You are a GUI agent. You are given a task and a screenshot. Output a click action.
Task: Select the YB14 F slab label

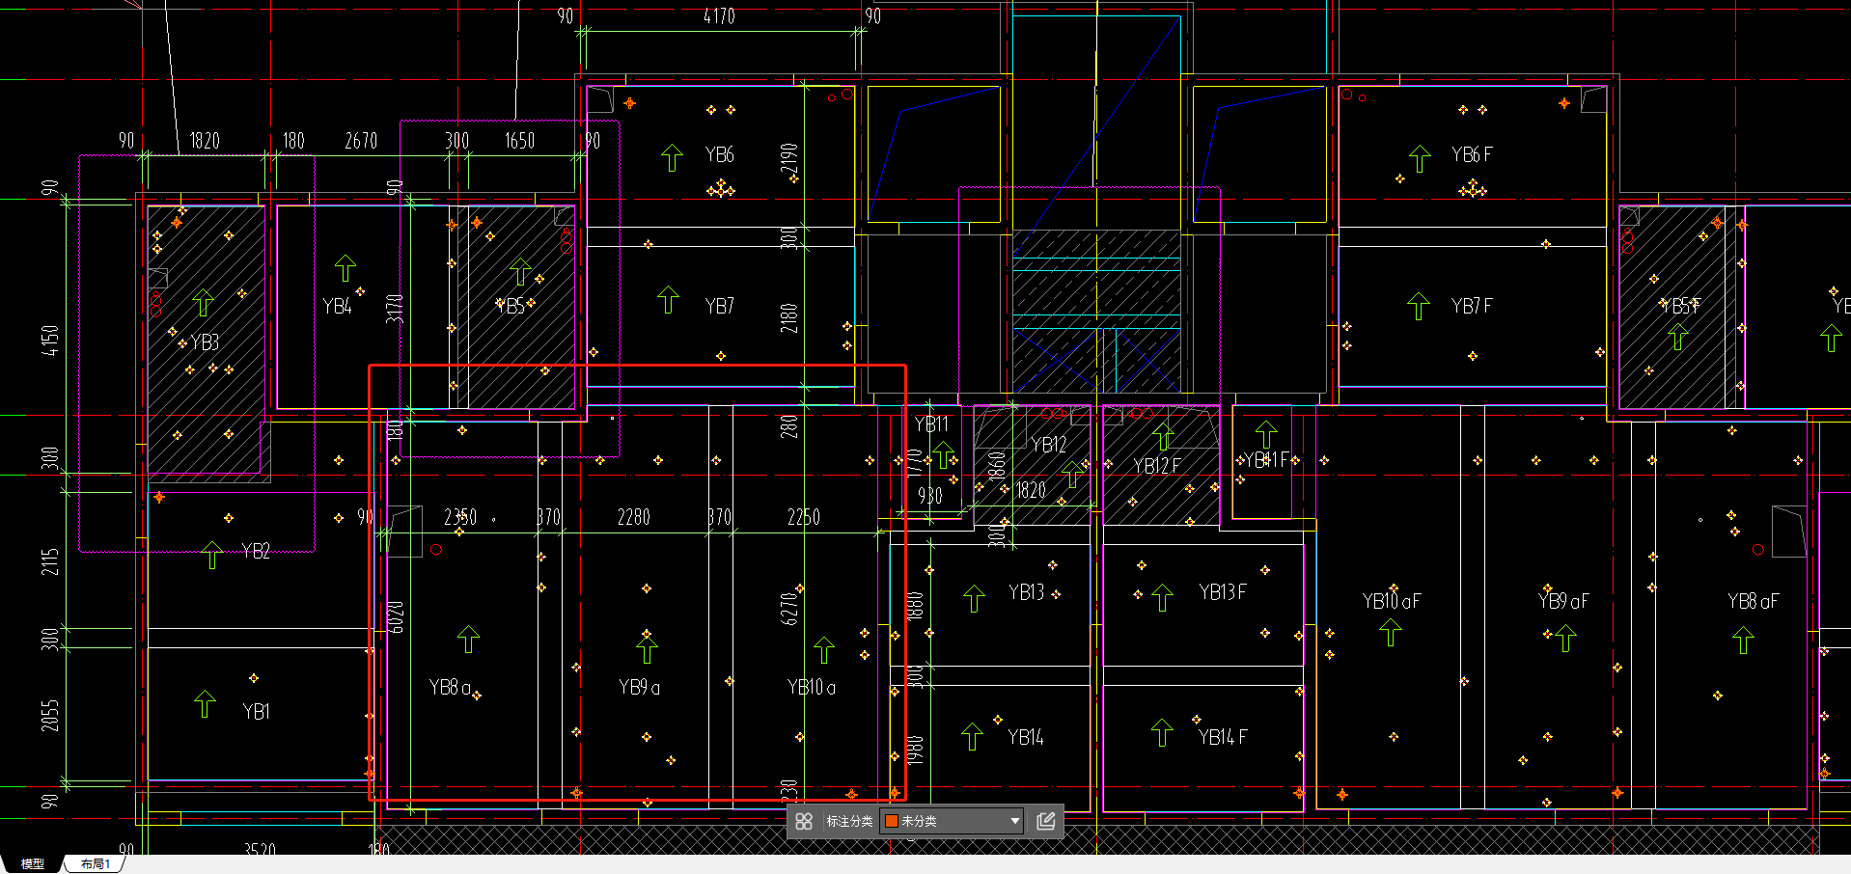point(1223,738)
